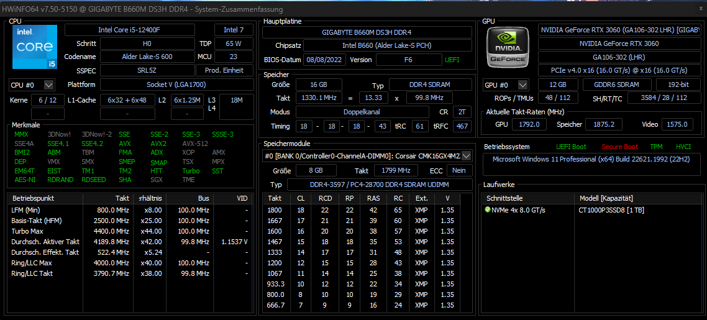Image resolution: width=707 pixels, height=320 pixels.
Task: Click the AVX-512 feature label
Action: pos(195,144)
